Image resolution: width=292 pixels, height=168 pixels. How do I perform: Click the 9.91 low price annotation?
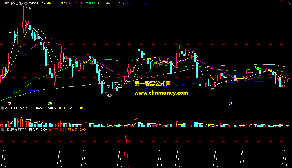pos(110,96)
